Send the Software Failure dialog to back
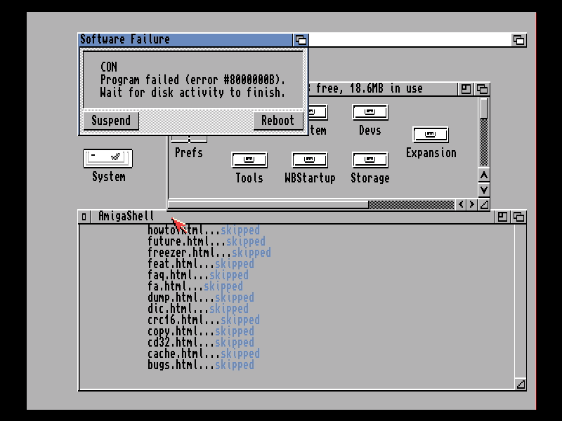This screenshot has height=421, width=562. tap(301, 40)
